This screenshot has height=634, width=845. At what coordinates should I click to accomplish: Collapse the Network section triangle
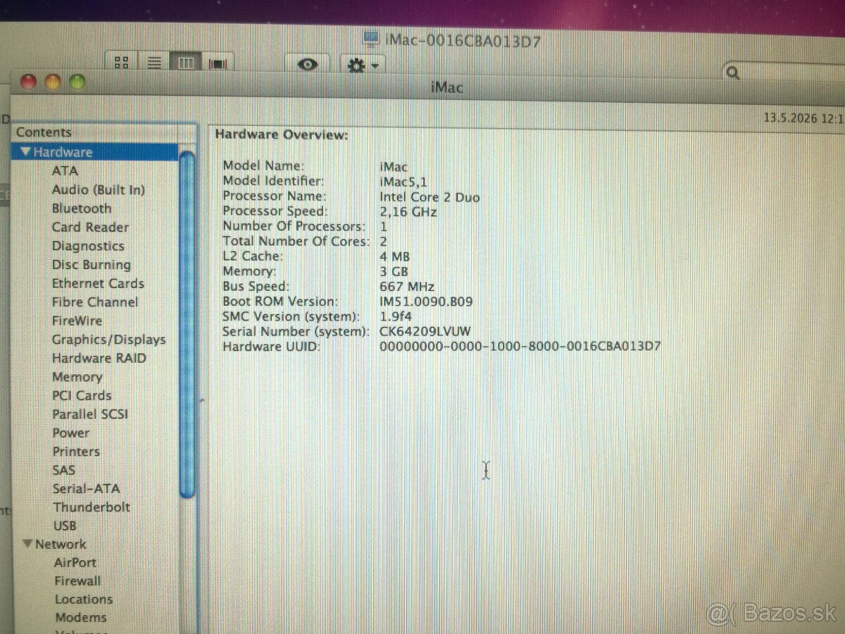27,544
